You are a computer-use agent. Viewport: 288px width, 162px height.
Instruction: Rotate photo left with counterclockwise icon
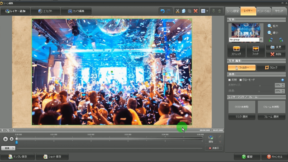coord(271,40)
